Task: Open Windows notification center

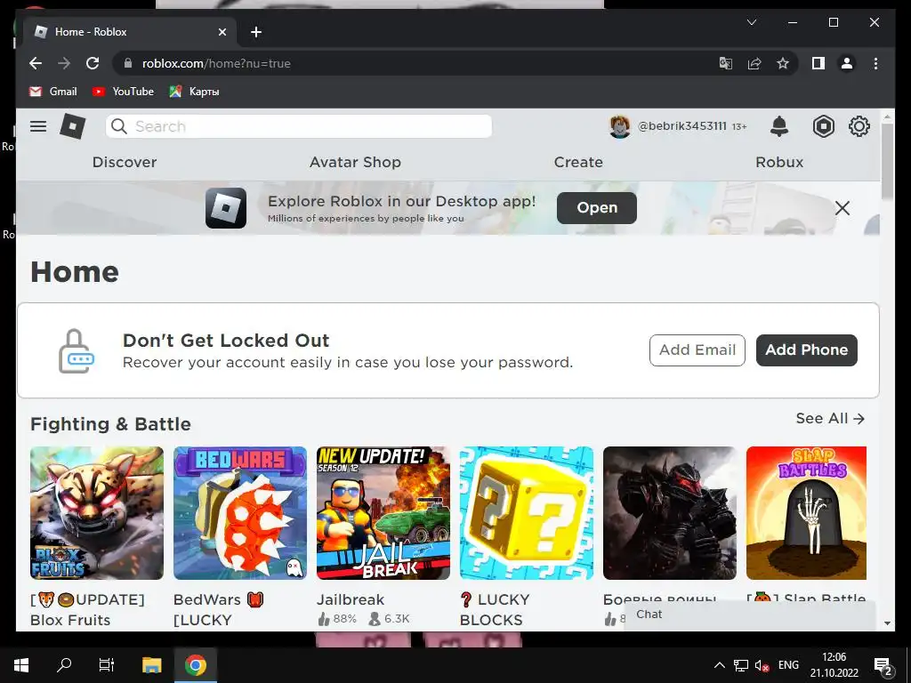Action: [x=883, y=665]
